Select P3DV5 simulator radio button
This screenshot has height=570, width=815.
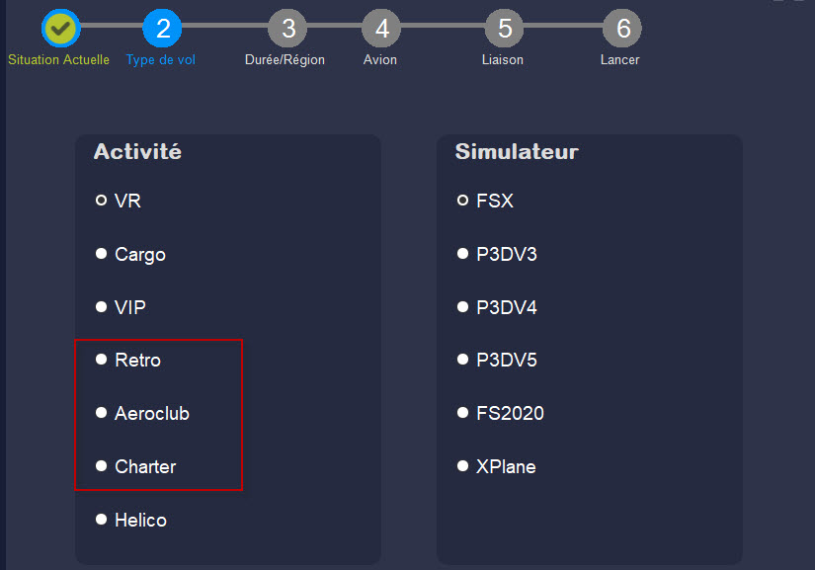[462, 360]
